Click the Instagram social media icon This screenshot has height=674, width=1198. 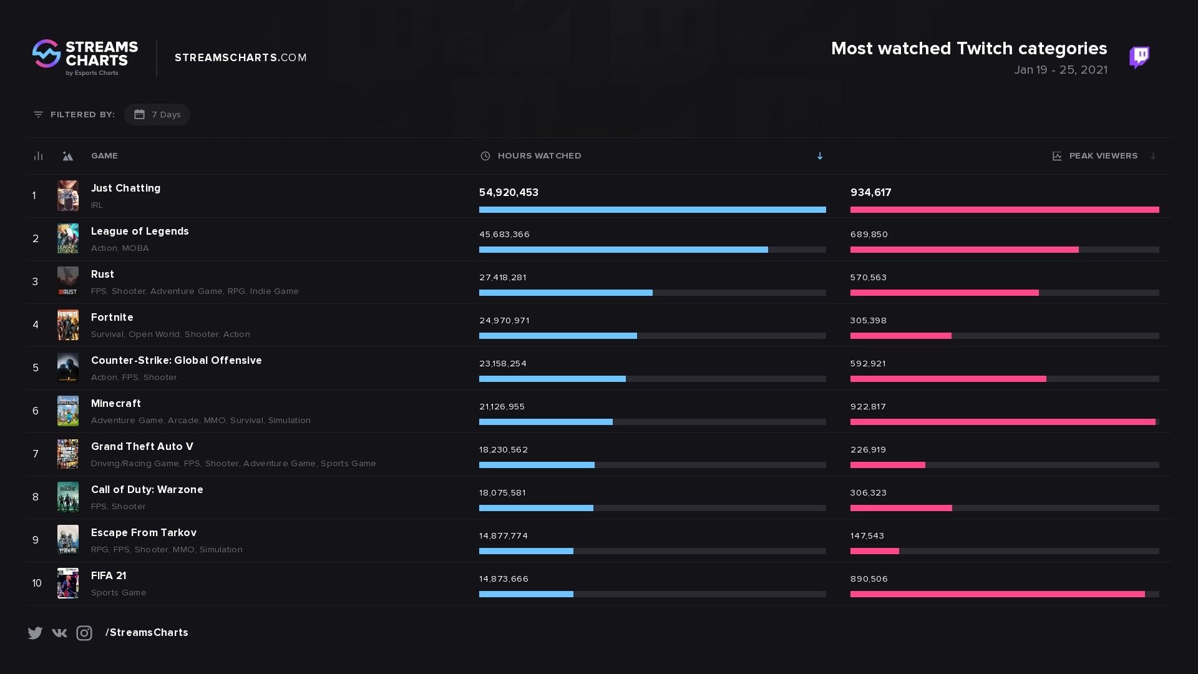84,633
